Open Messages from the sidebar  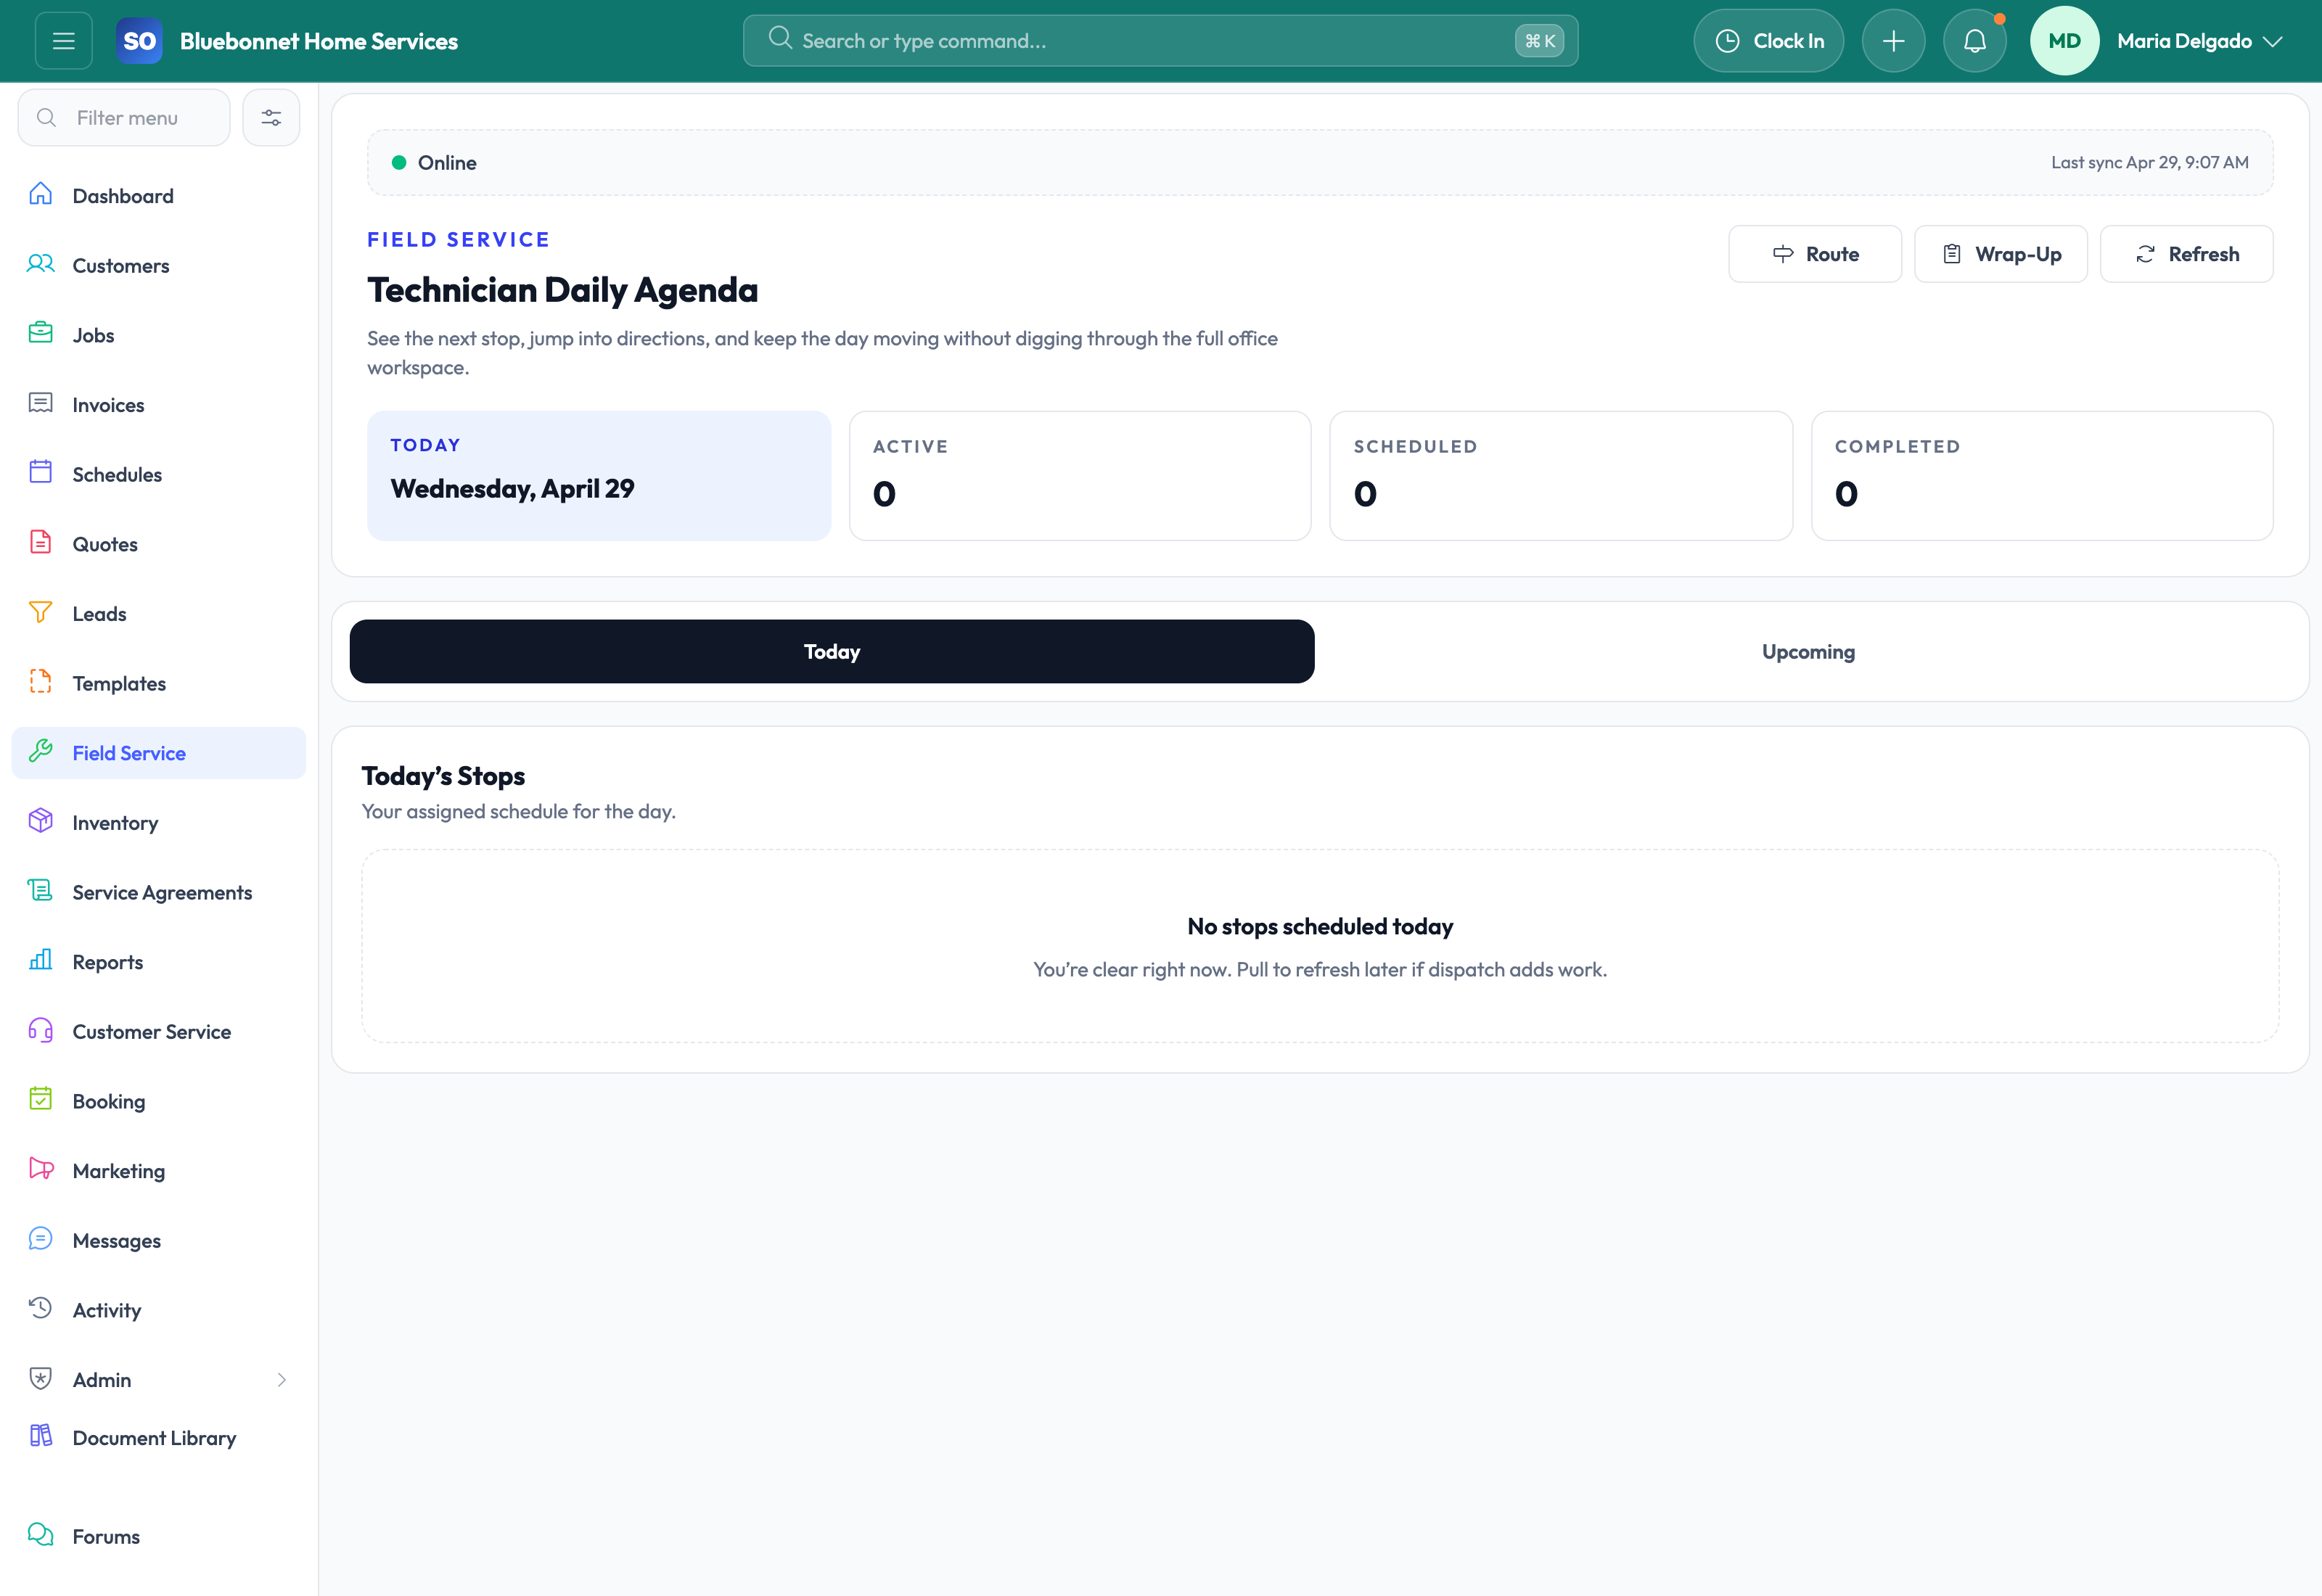(159, 1241)
